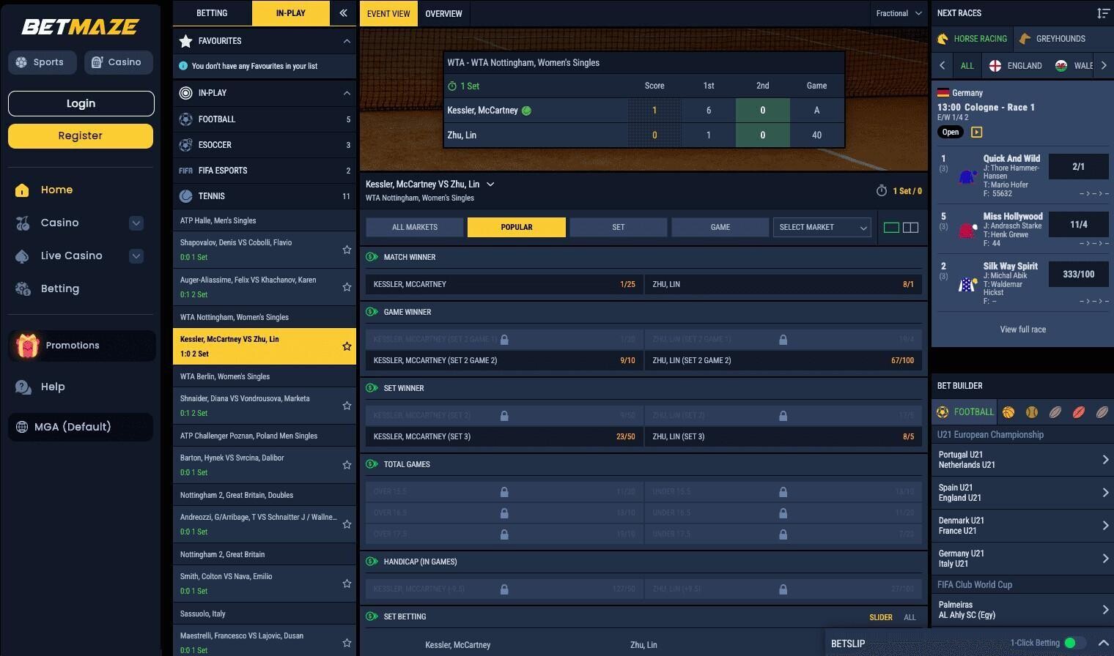Choose ALL view for Set Betting
Image resolution: width=1114 pixels, height=656 pixels.
pos(910,617)
